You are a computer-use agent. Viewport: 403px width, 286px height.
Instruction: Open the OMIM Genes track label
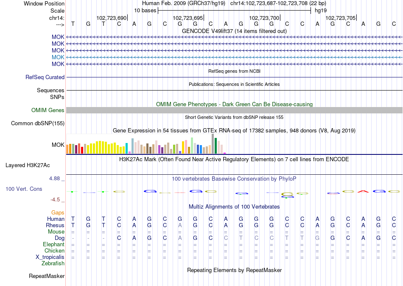pos(48,110)
